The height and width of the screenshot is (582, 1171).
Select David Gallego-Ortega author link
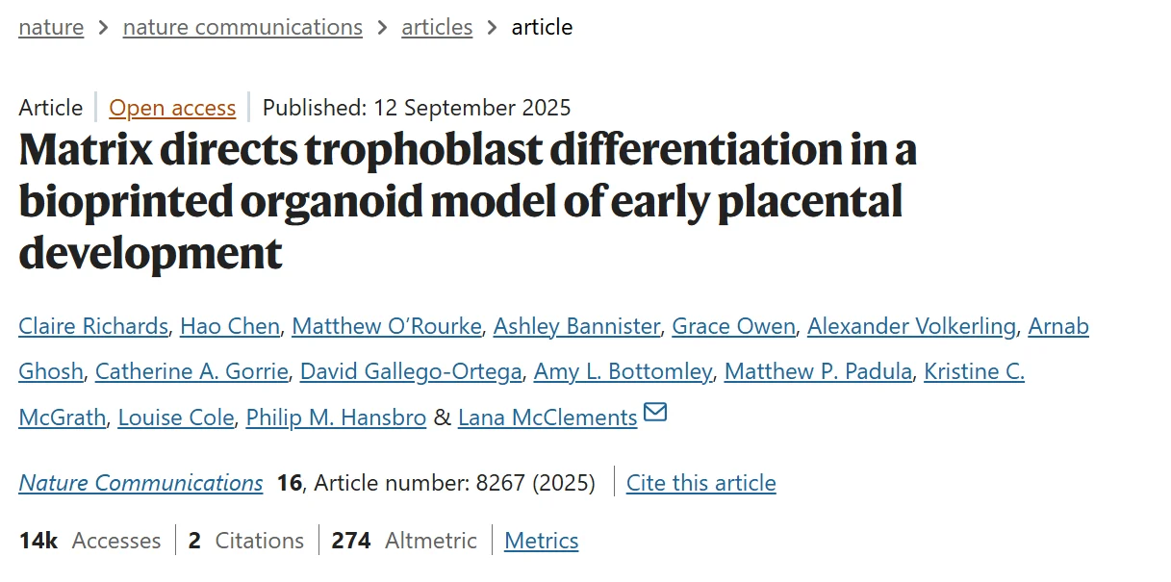(x=411, y=371)
